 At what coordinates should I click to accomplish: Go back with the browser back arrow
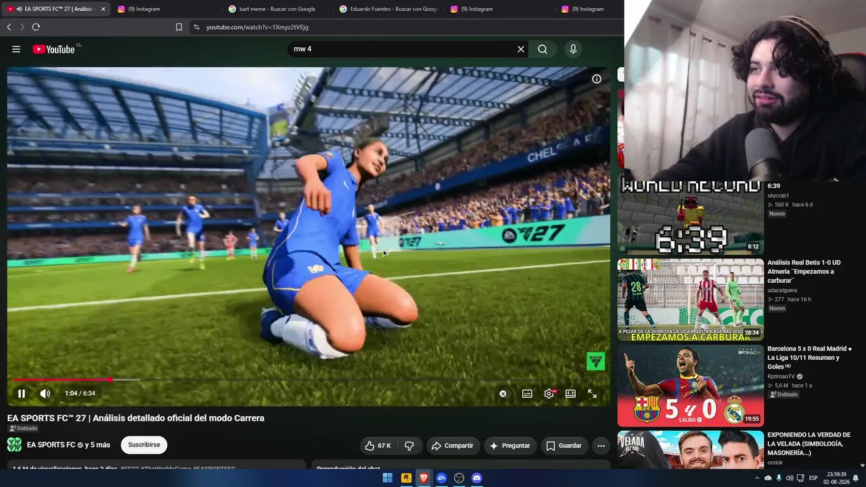pos(9,27)
